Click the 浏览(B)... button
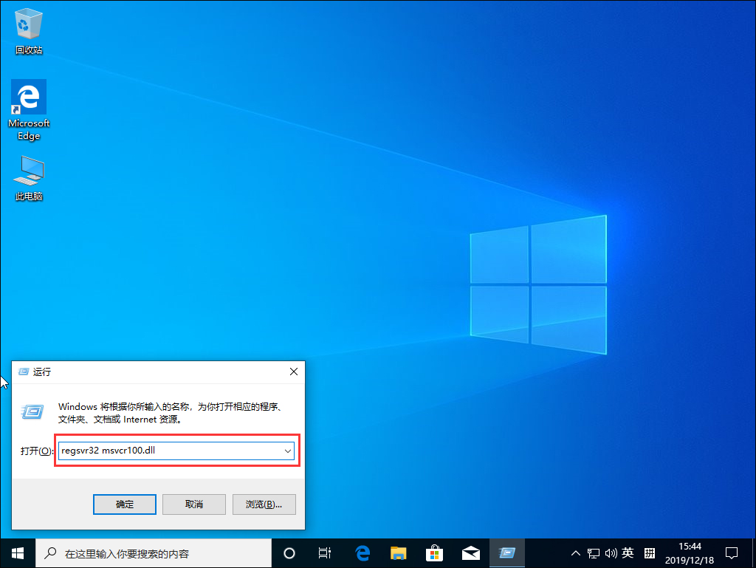Image resolution: width=756 pixels, height=568 pixels. pyautogui.click(x=264, y=504)
